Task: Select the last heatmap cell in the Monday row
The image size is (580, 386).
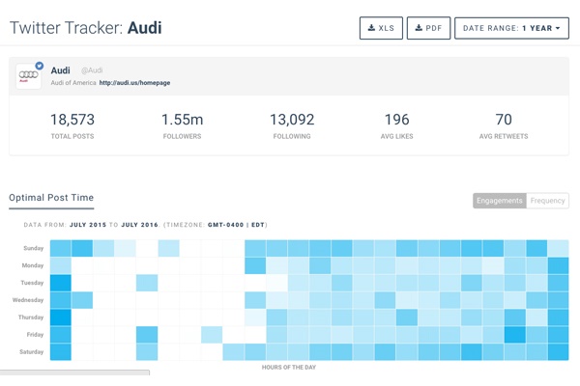Action: tap(558, 265)
